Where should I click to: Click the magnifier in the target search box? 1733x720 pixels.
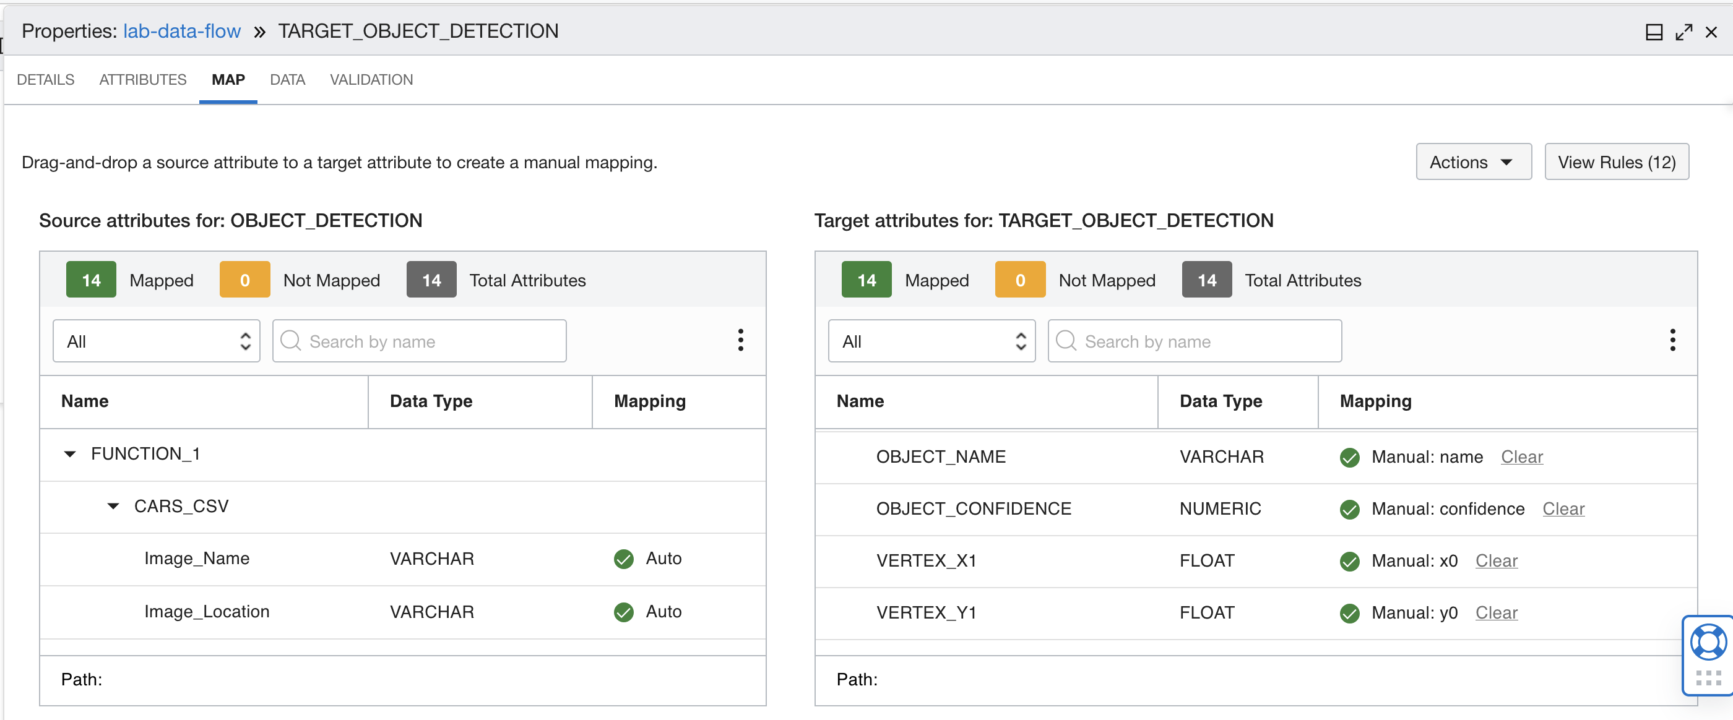1066,341
